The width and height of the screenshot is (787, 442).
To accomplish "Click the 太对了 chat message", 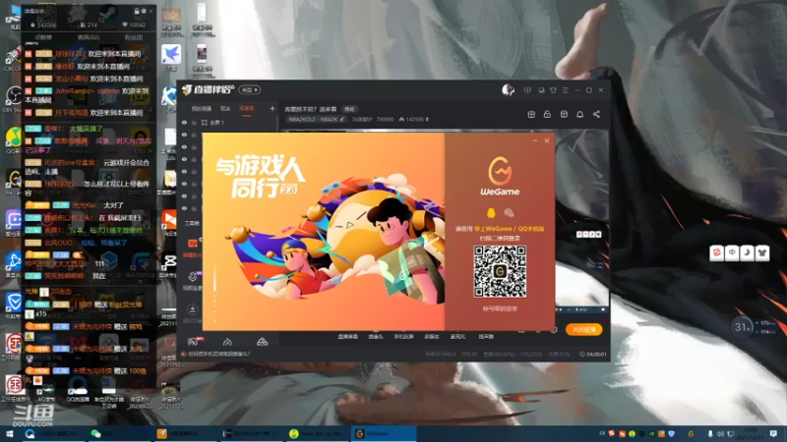I will 113,205.
